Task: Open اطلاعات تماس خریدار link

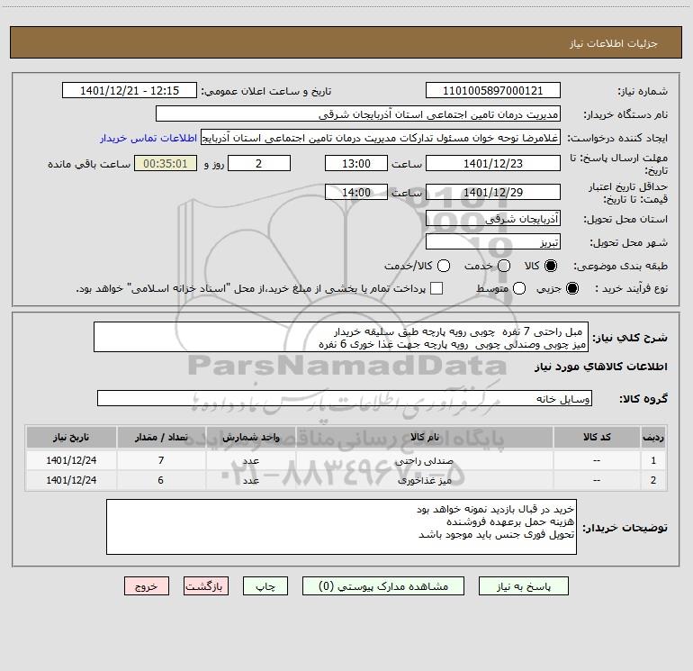Action: click(x=148, y=138)
